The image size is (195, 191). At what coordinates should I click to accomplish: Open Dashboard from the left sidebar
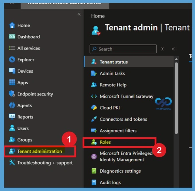coord(29,37)
